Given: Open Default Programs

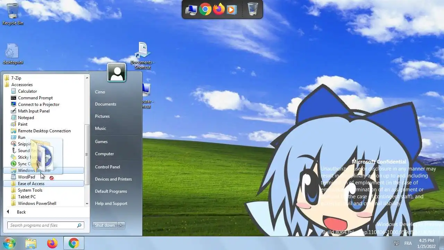Looking at the screenshot, I should click(x=111, y=191).
